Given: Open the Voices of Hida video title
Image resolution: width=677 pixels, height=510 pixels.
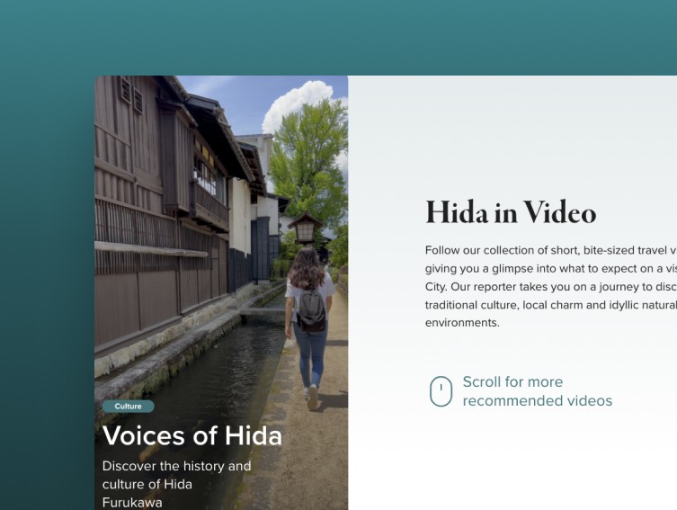Looking at the screenshot, I should pyautogui.click(x=192, y=435).
